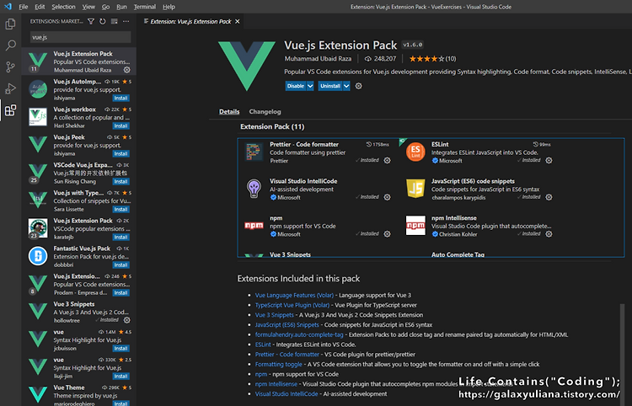
Task: Open manage gear for npm extension
Action: coord(387,234)
